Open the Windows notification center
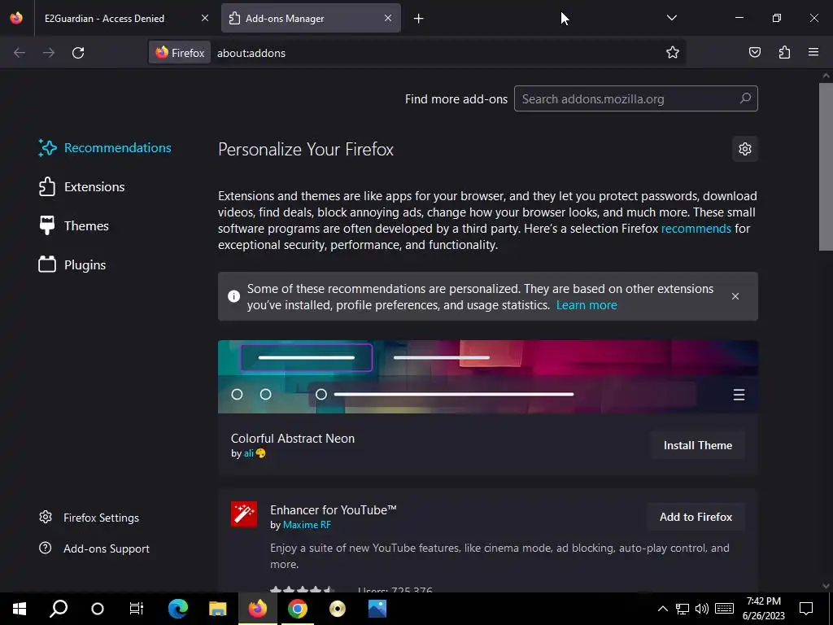The image size is (833, 625). coord(806,609)
